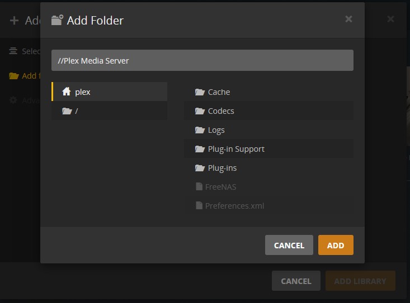Click the Cache folder icon
Viewport: 410px width, 303px height.
pyautogui.click(x=200, y=92)
